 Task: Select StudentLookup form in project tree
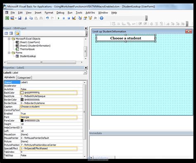[28, 56]
